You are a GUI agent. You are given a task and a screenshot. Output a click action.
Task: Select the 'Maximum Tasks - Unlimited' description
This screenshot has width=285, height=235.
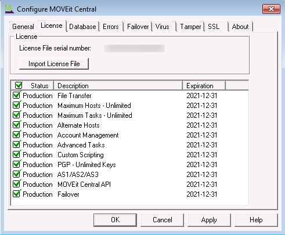coord(95,115)
